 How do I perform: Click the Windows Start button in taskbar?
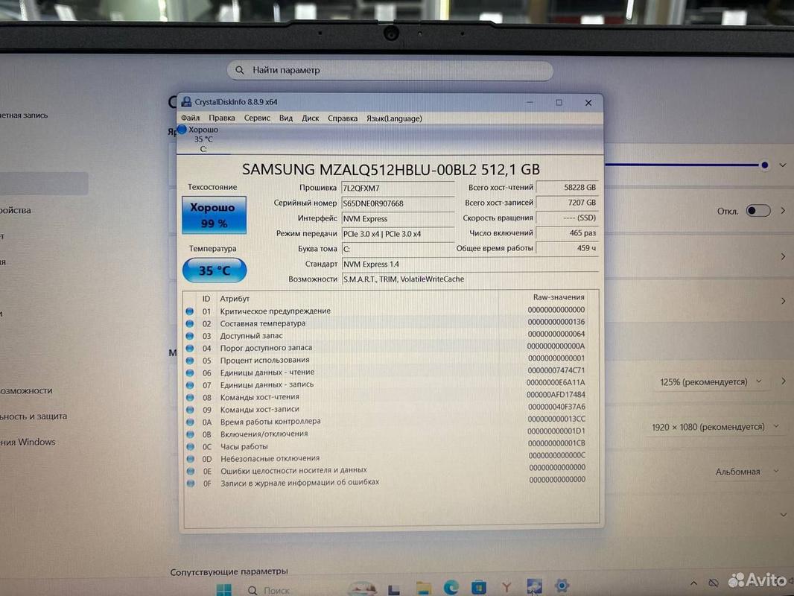click(x=223, y=589)
